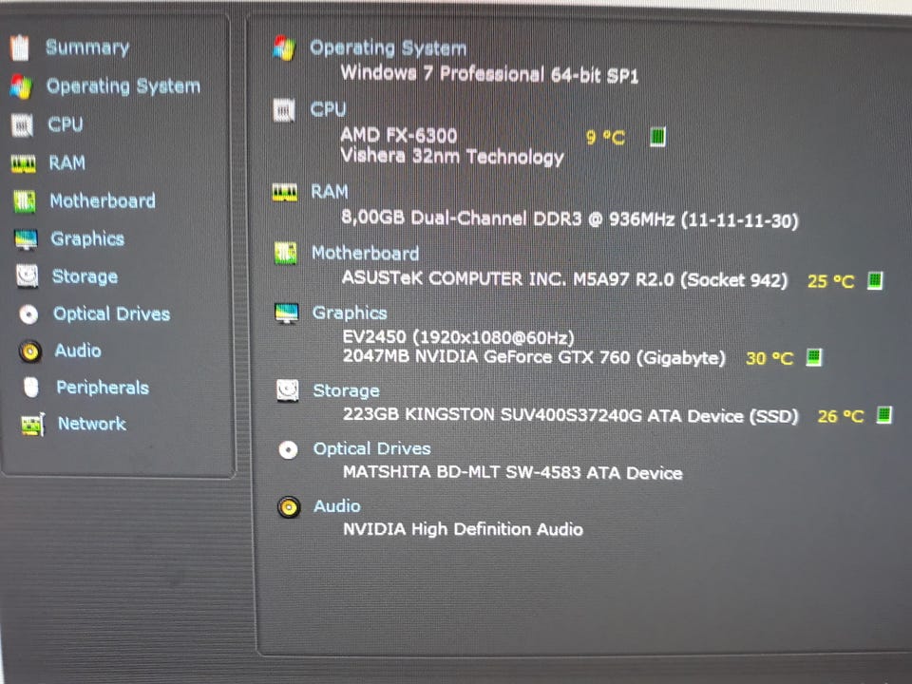The width and height of the screenshot is (912, 684).
Task: Click the '30 °C' GPU temperature
Action: [x=769, y=358]
